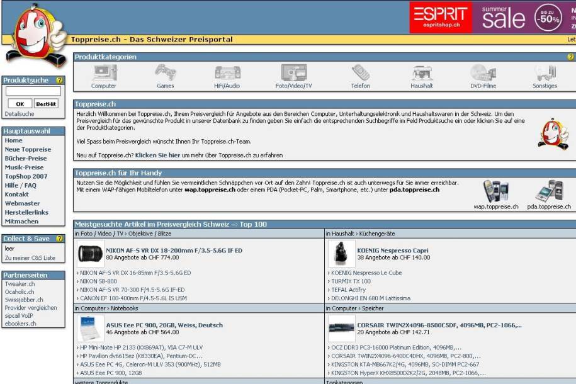Open the Foto/Video/TV category icon
The width and height of the screenshot is (576, 384).
(x=293, y=72)
